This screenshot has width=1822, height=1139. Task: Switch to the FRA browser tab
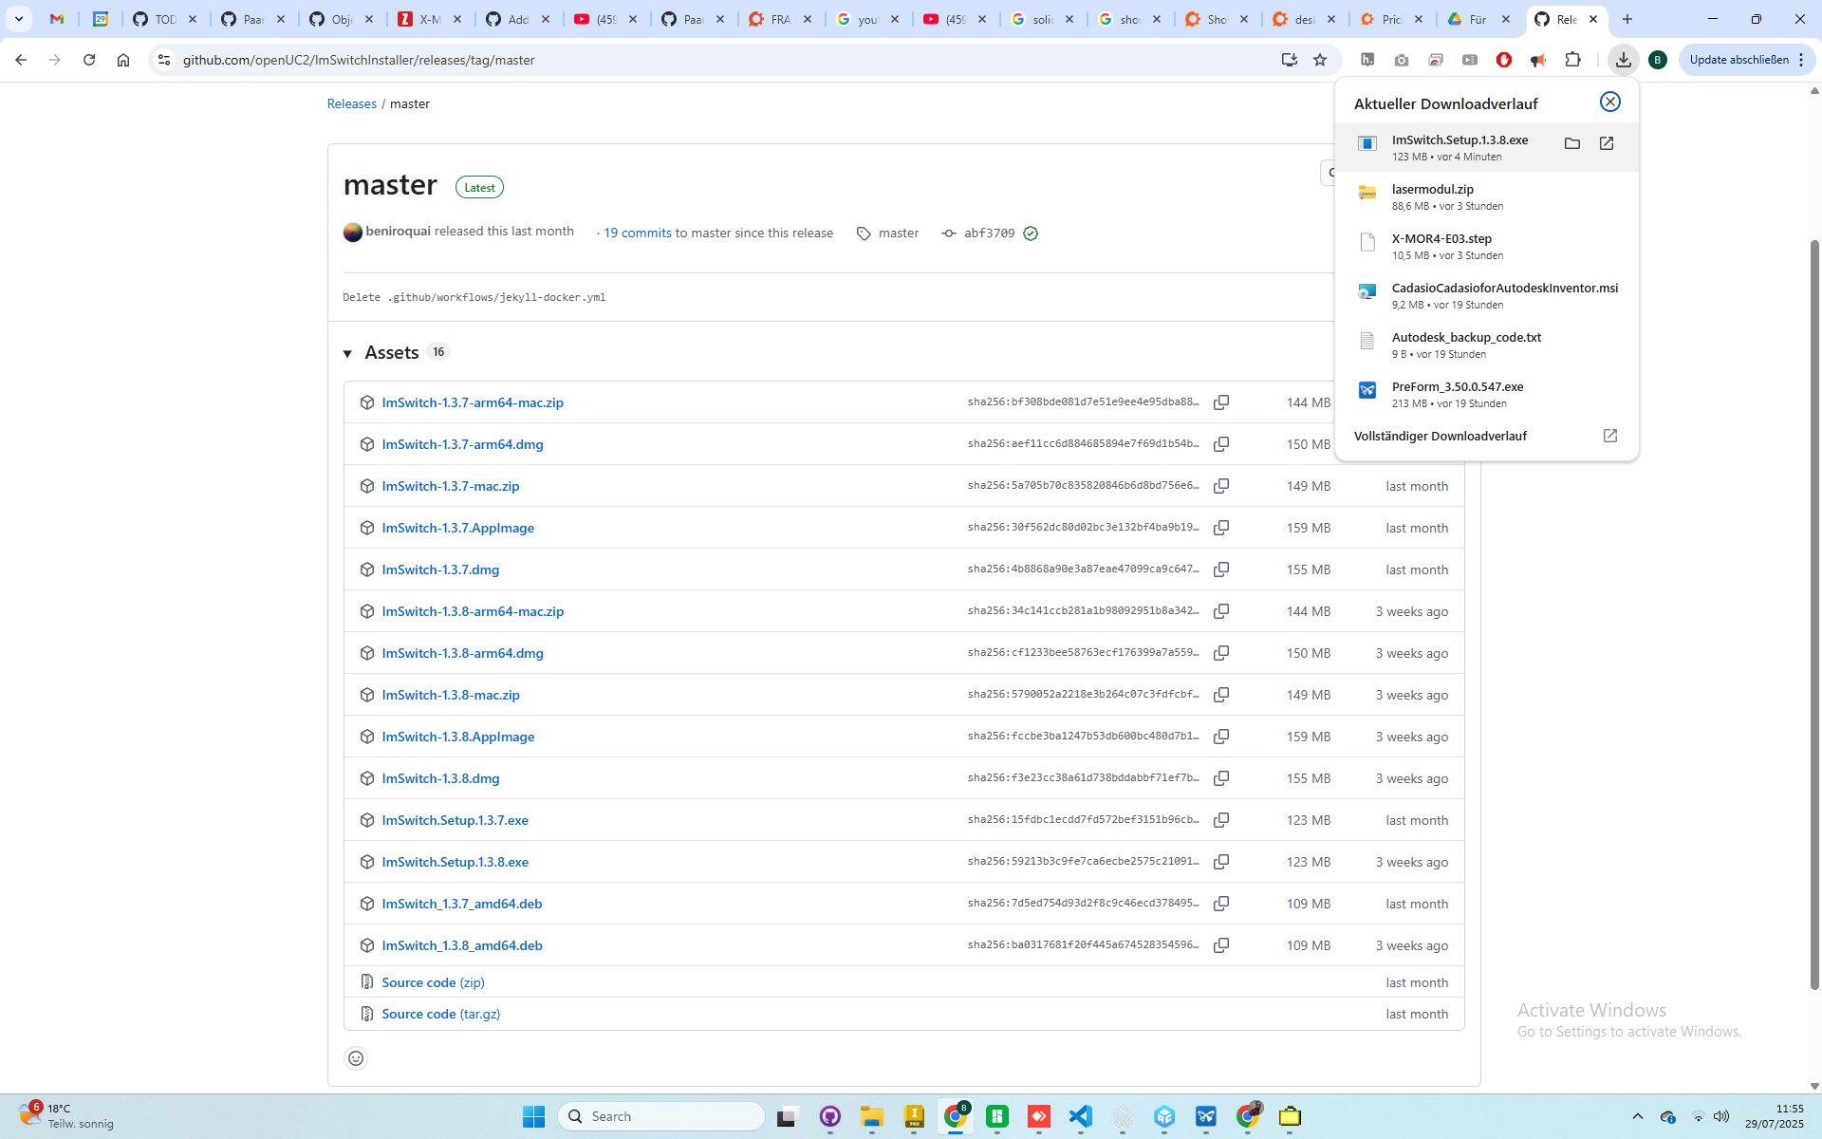coord(780,19)
